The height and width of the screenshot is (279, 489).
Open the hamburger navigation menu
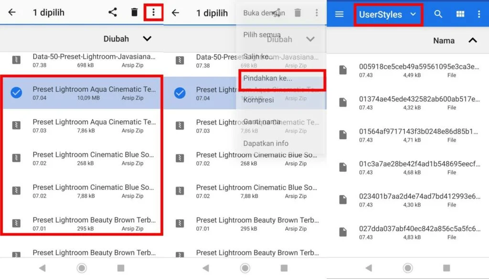(x=340, y=14)
